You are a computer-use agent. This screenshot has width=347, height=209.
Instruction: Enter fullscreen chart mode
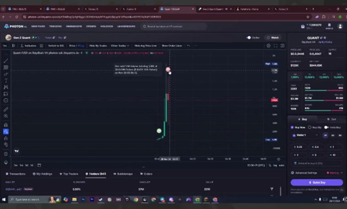(x=276, y=46)
